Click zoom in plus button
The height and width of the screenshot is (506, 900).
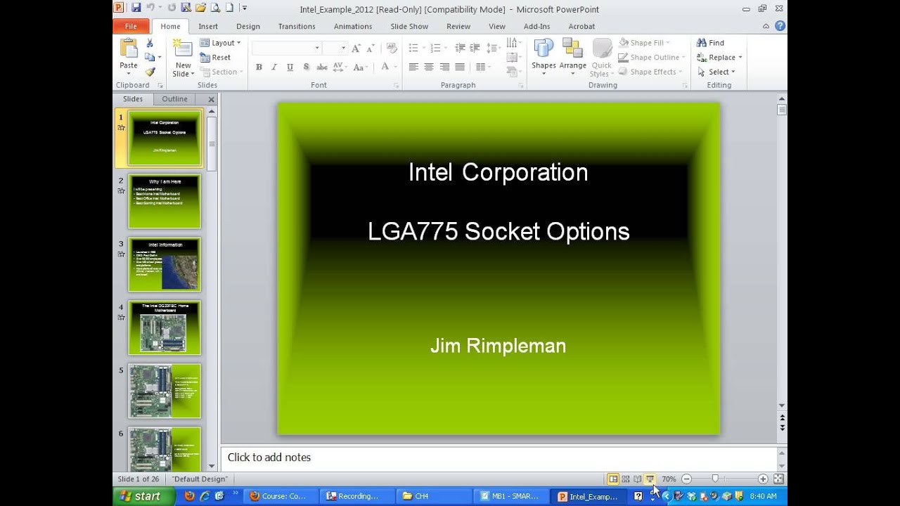click(x=763, y=479)
